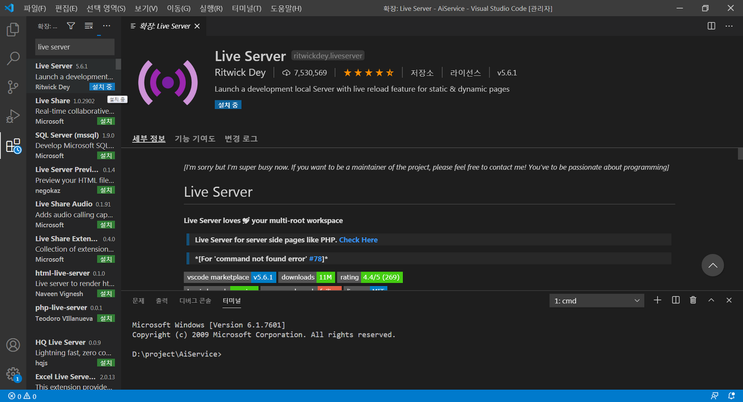
Task: Create a new terminal with plus icon
Action: click(x=657, y=300)
